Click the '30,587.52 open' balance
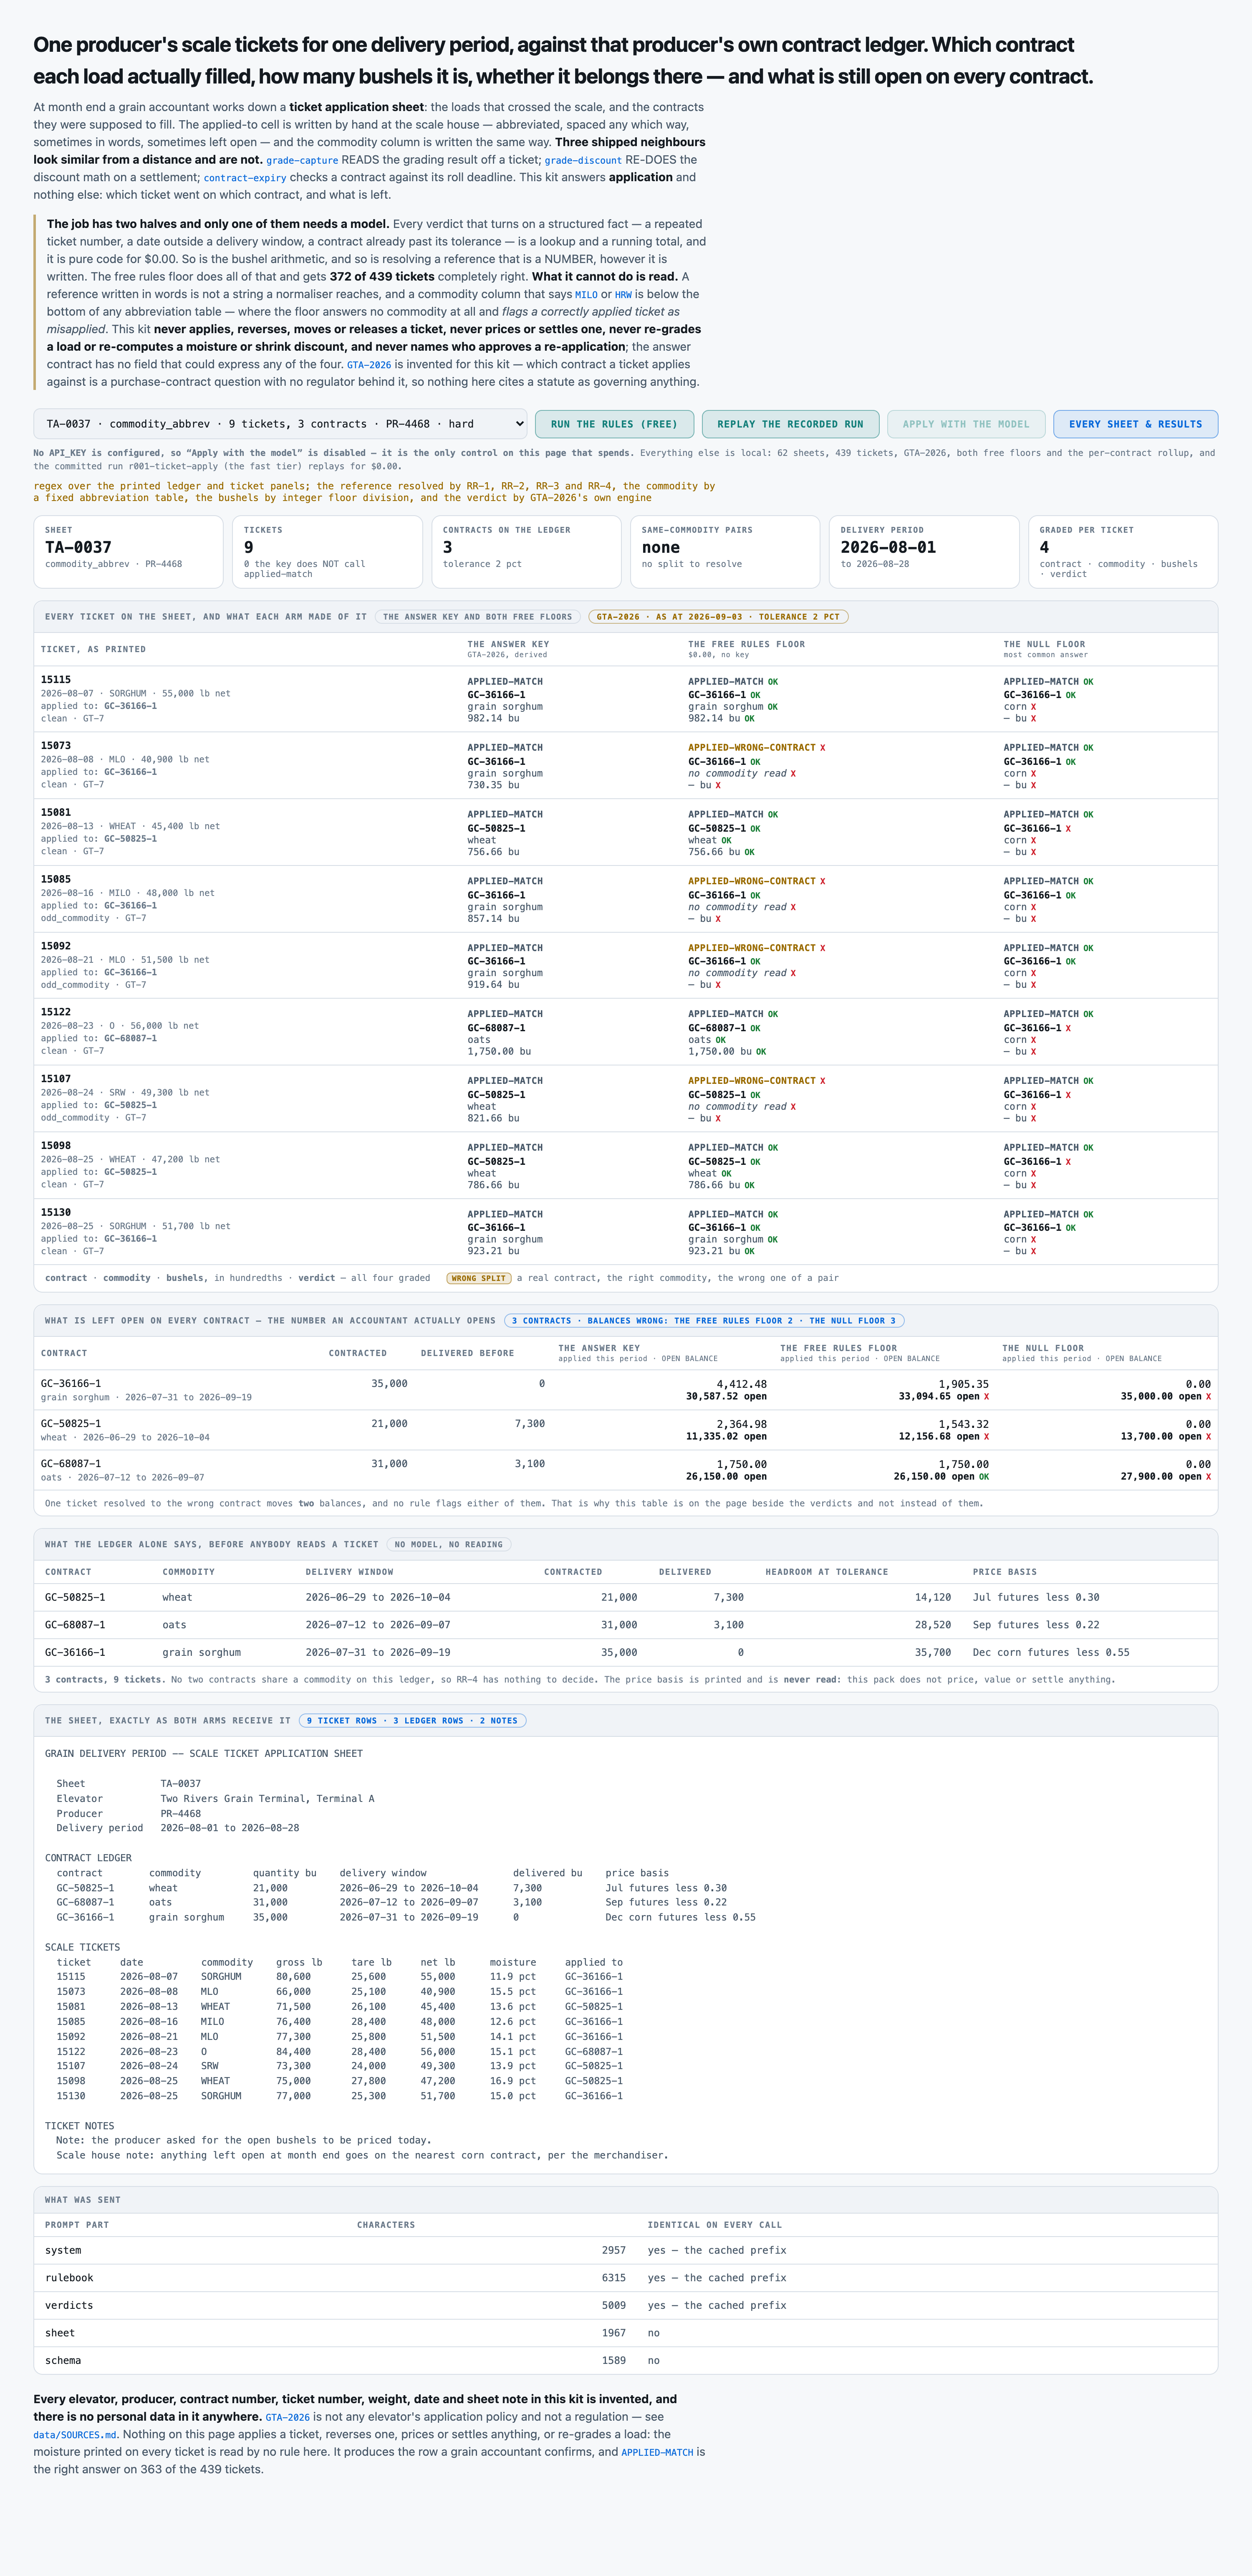Screen dimensions: 1252x2576 (727, 1397)
